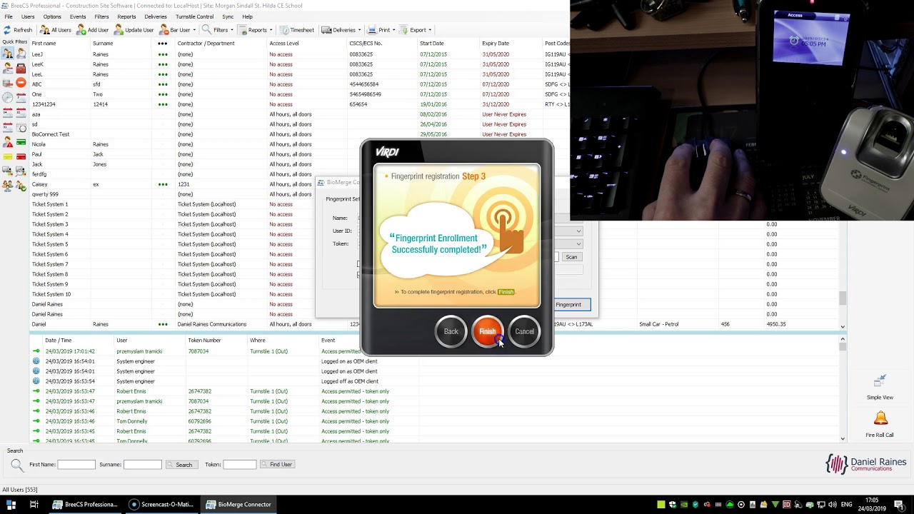
Task: Select the clock quick filter icon
Action: [x=8, y=98]
